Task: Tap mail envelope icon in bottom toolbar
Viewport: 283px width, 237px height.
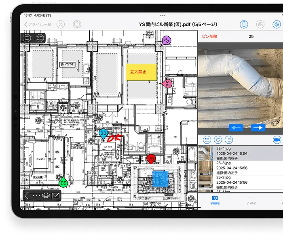Action: tap(56, 195)
